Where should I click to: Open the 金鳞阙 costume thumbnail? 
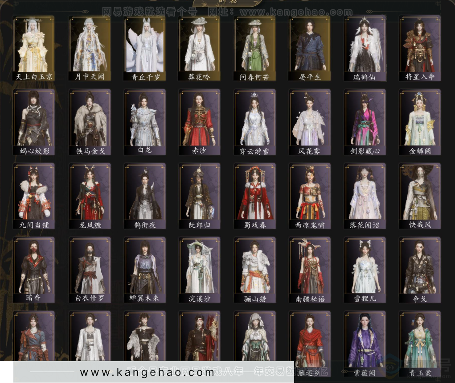point(419,122)
